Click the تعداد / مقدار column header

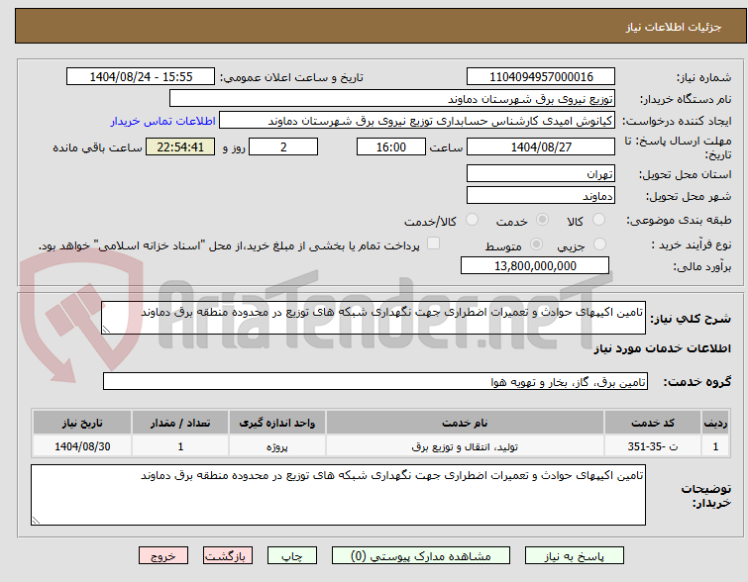(x=180, y=423)
